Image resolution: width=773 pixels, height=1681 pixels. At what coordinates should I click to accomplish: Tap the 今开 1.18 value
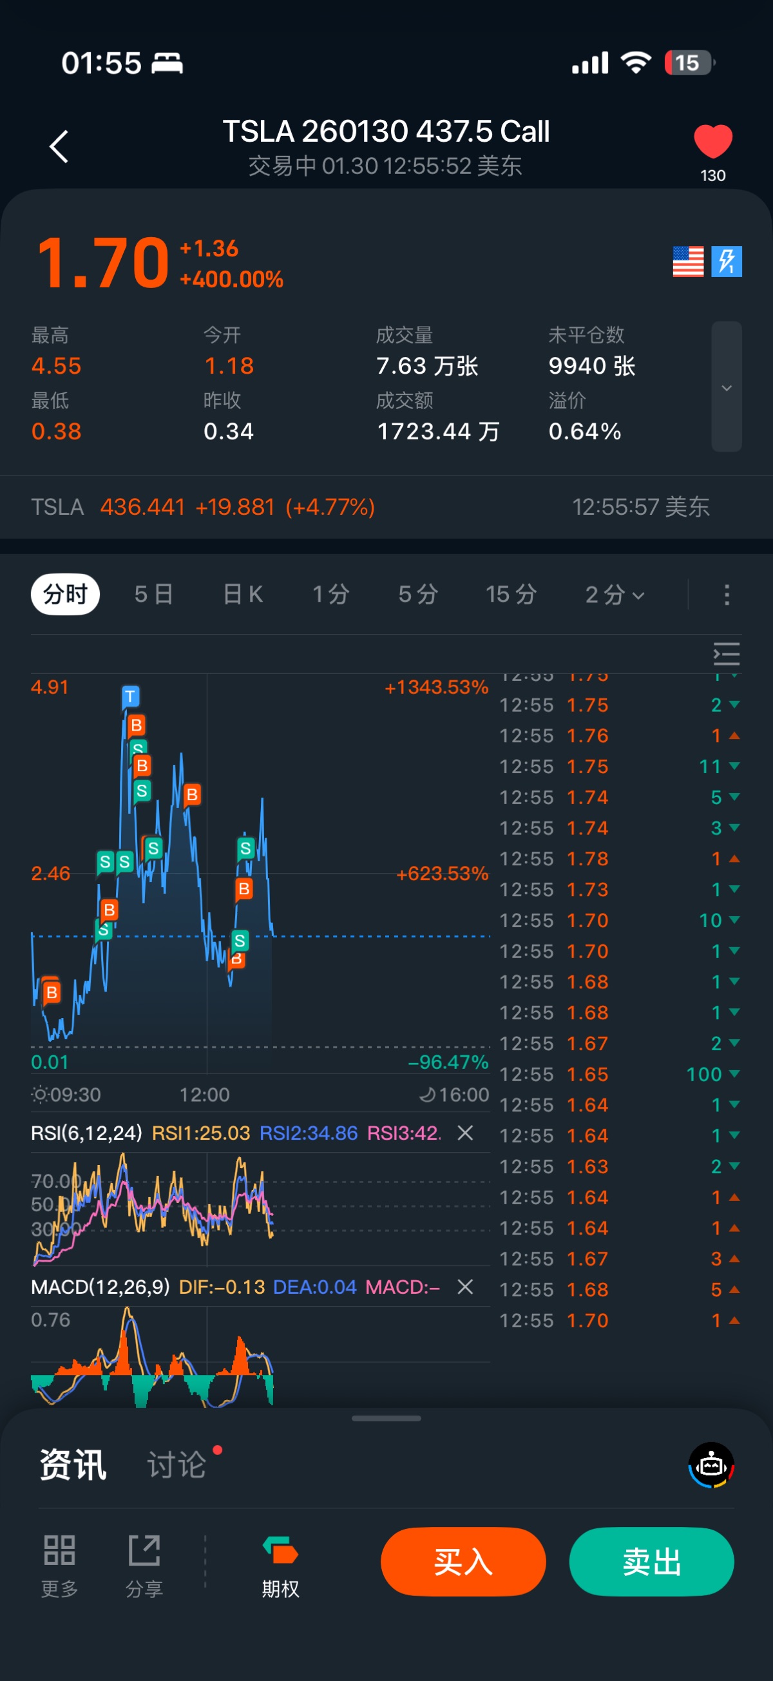[229, 366]
